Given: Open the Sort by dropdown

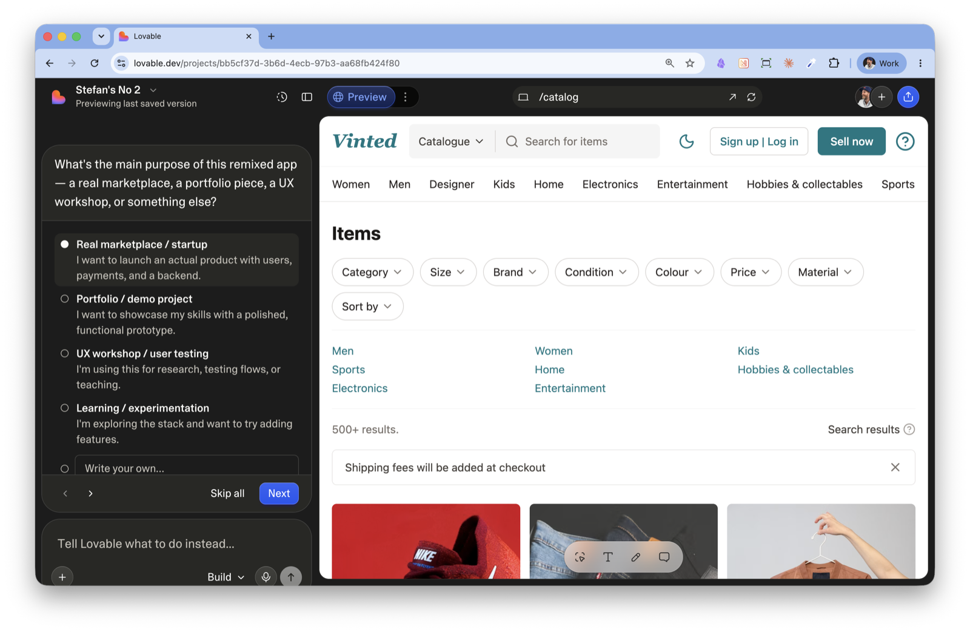Looking at the screenshot, I should point(367,307).
